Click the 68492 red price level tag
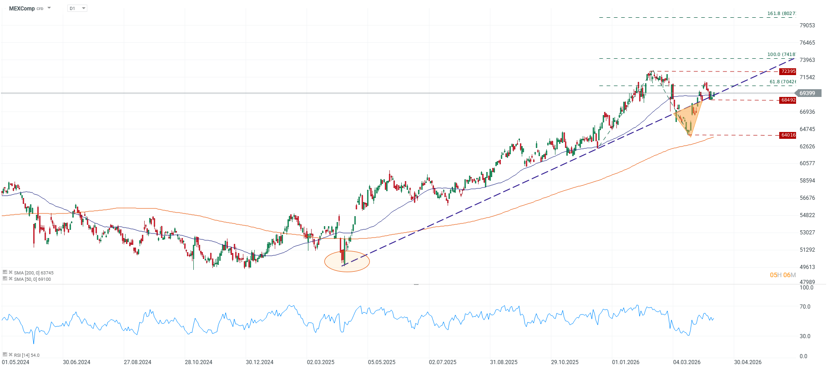Screen dimensions: 827x370 tap(788, 100)
